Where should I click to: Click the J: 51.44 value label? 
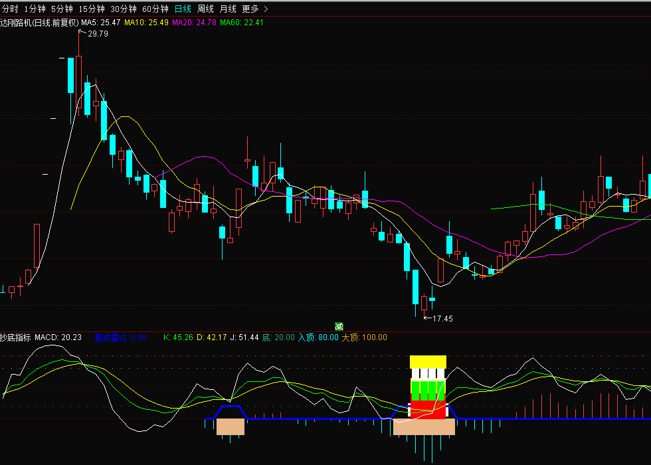click(244, 337)
